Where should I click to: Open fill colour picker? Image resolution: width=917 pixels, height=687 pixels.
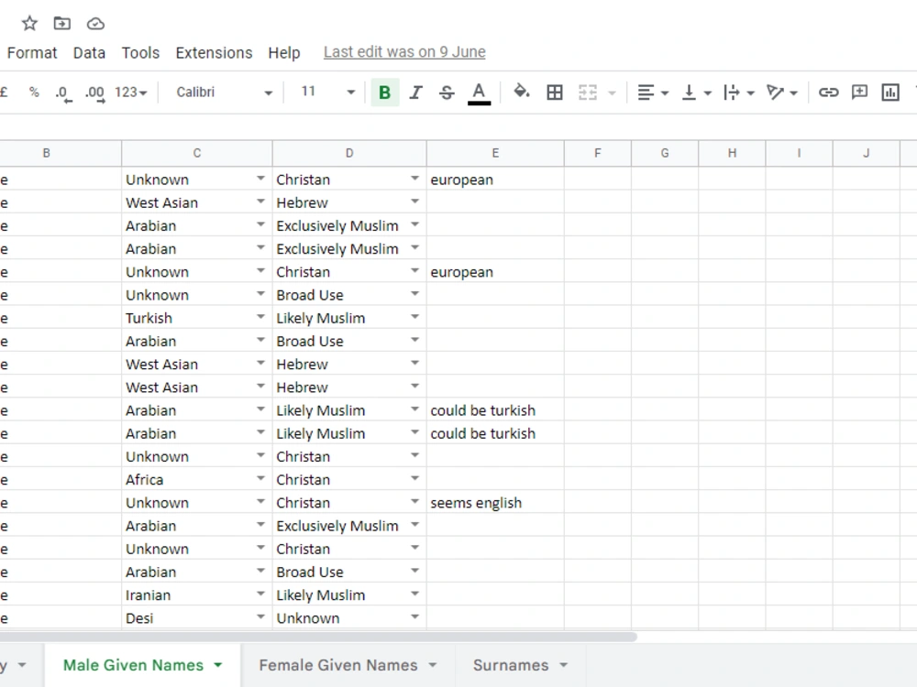pyautogui.click(x=521, y=92)
